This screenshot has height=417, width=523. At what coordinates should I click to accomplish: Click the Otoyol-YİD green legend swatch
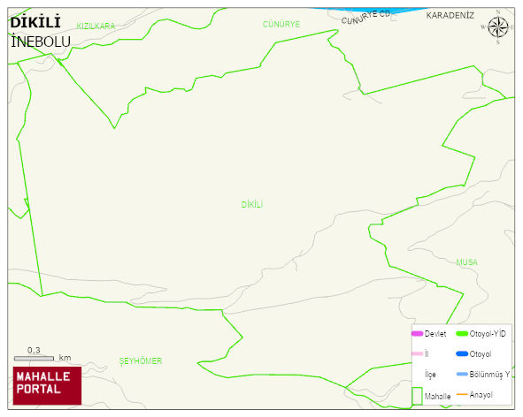pos(462,334)
